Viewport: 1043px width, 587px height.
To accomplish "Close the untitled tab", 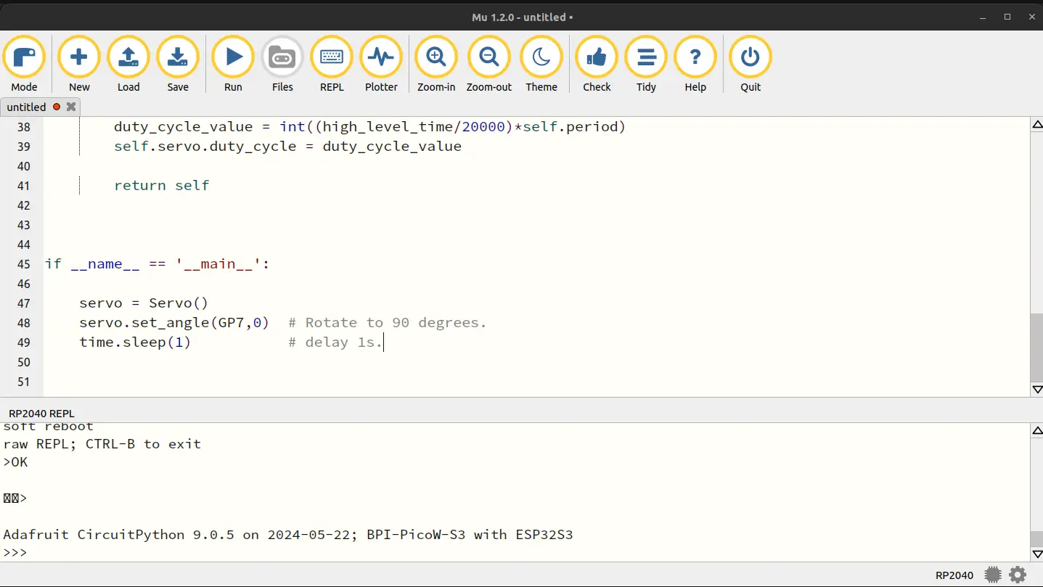I will pos(71,107).
